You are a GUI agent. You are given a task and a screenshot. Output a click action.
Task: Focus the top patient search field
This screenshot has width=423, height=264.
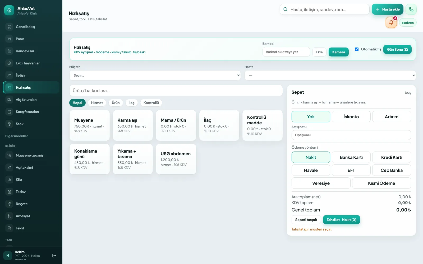tap(325, 9)
